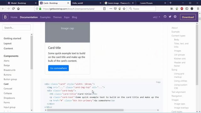Open the Badge component page
This screenshot has height=113, width=201.
(x=7, y=65)
